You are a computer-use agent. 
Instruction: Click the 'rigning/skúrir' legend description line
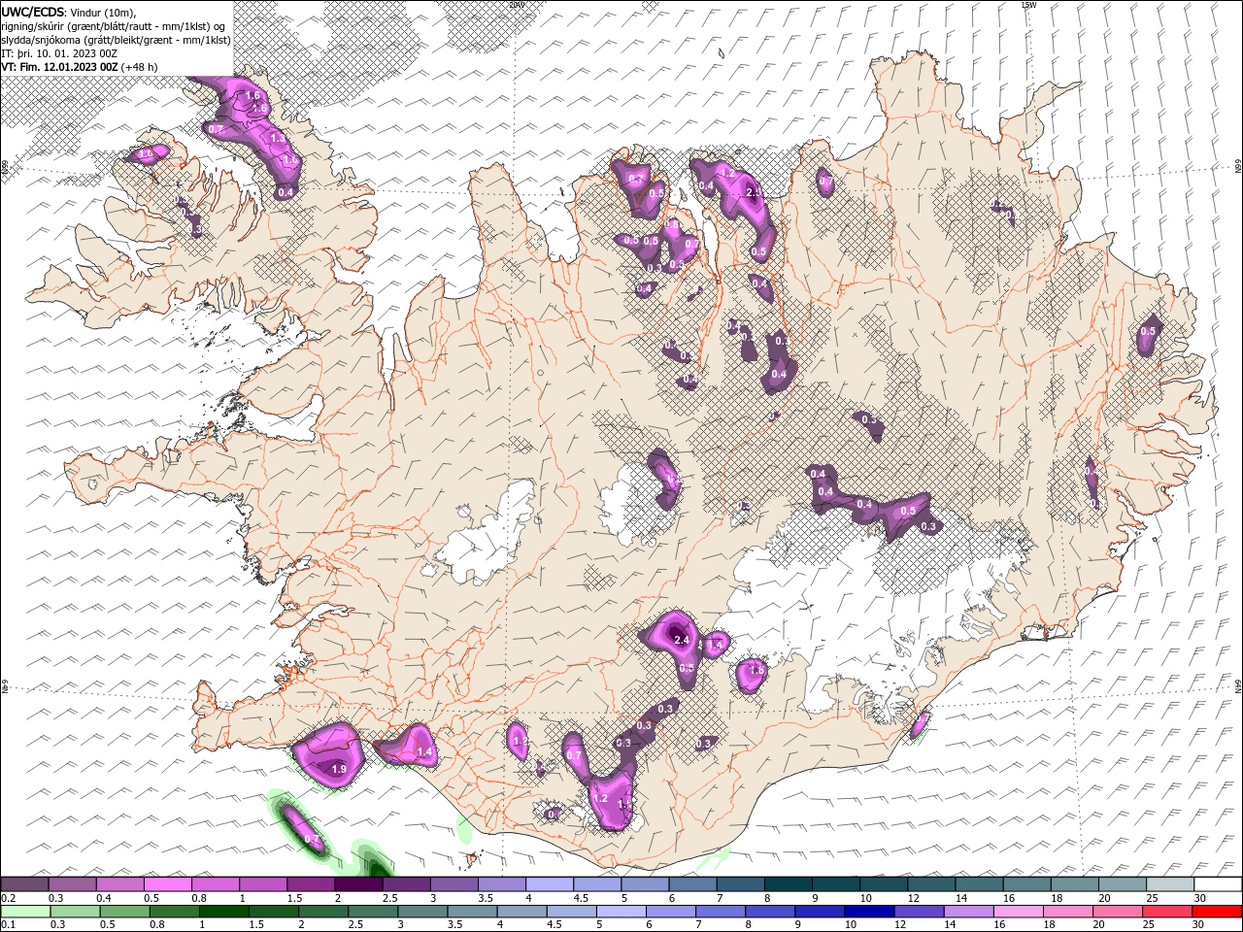[114, 26]
